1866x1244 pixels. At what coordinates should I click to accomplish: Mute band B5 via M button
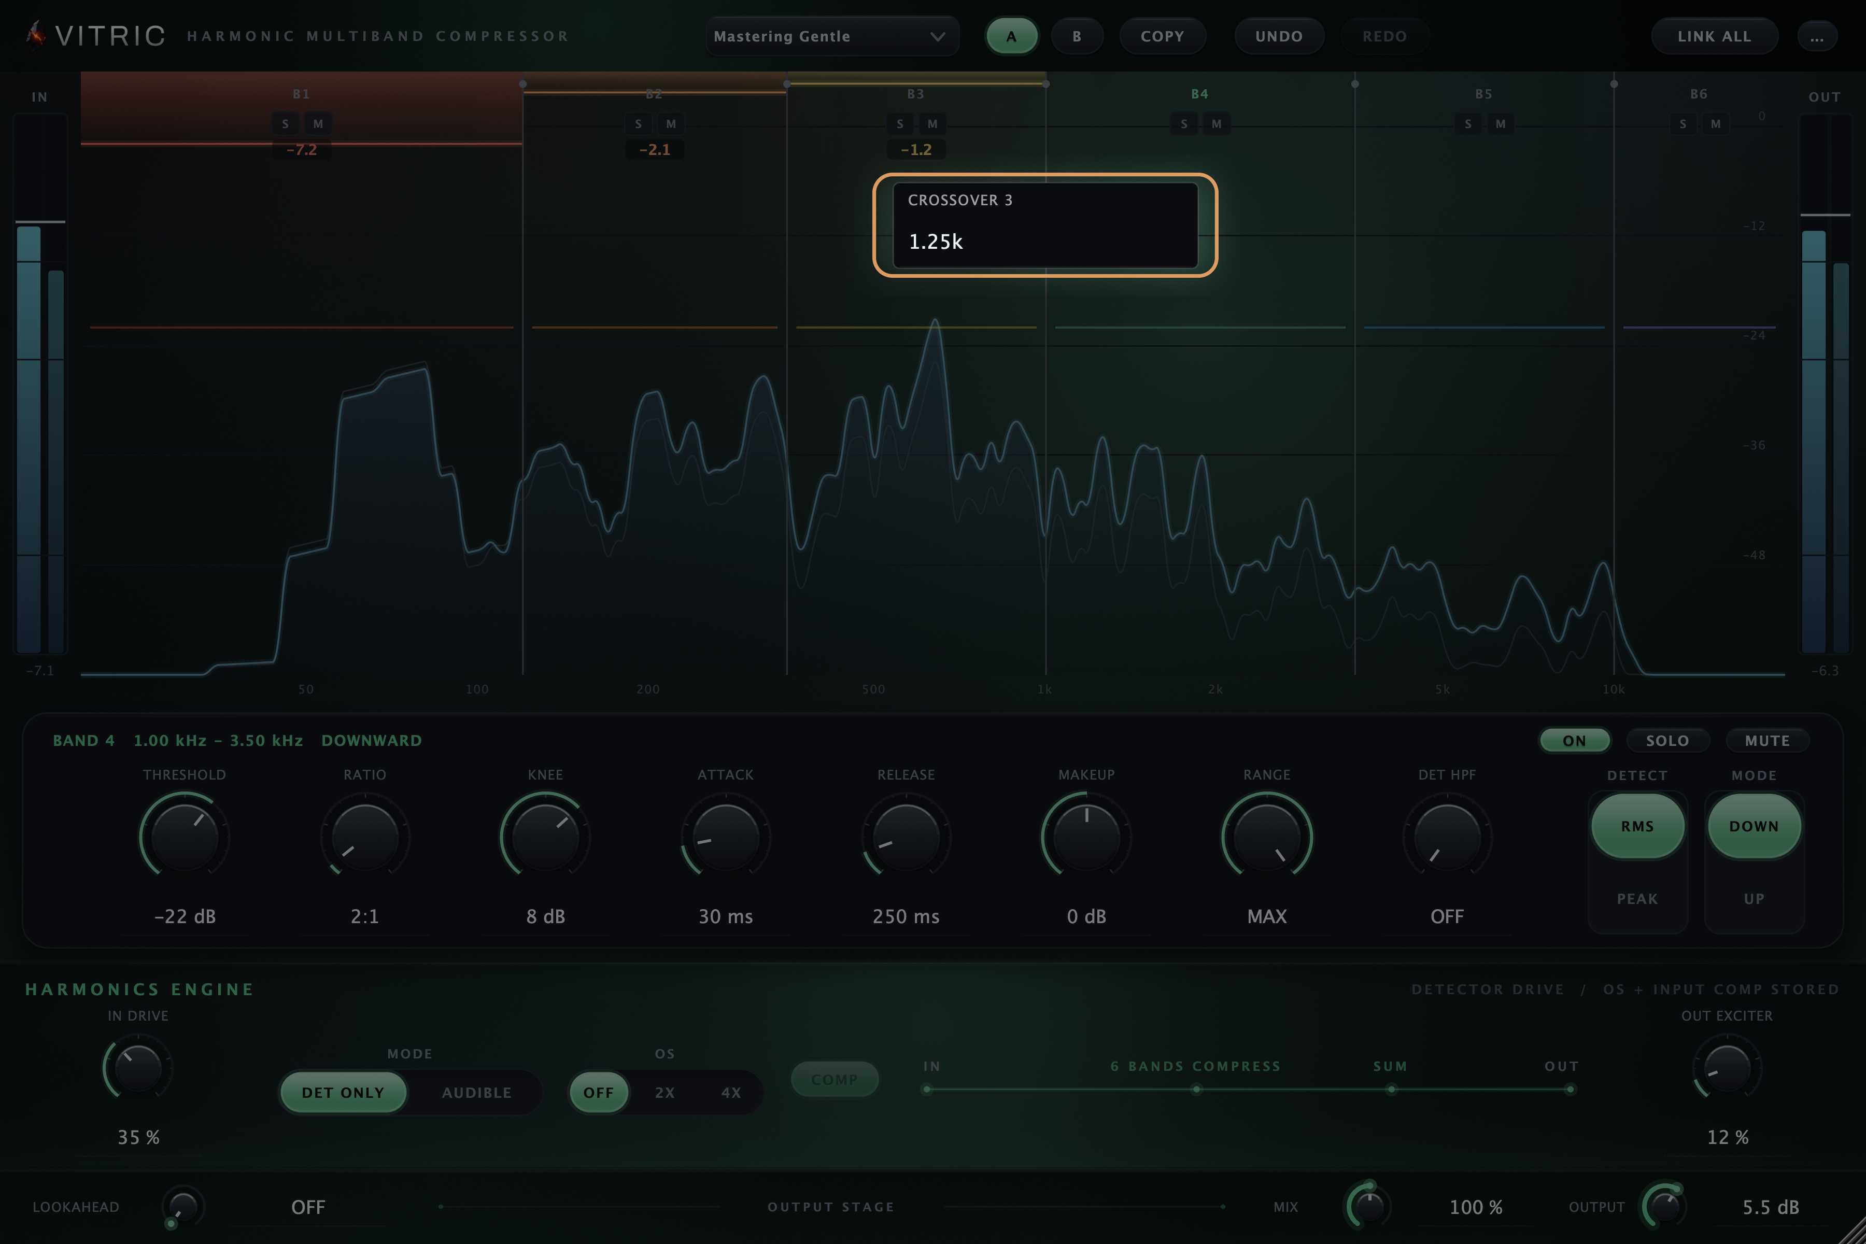point(1500,124)
